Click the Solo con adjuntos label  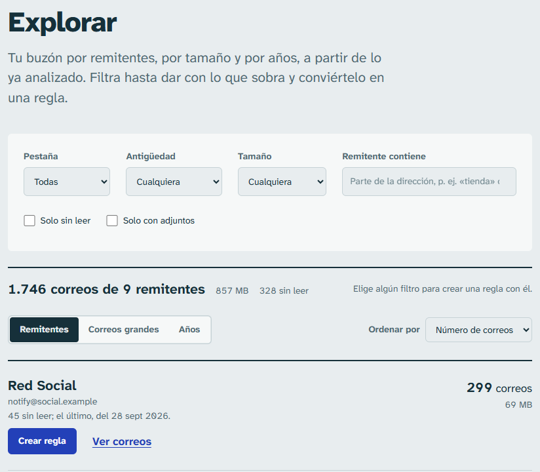159,220
